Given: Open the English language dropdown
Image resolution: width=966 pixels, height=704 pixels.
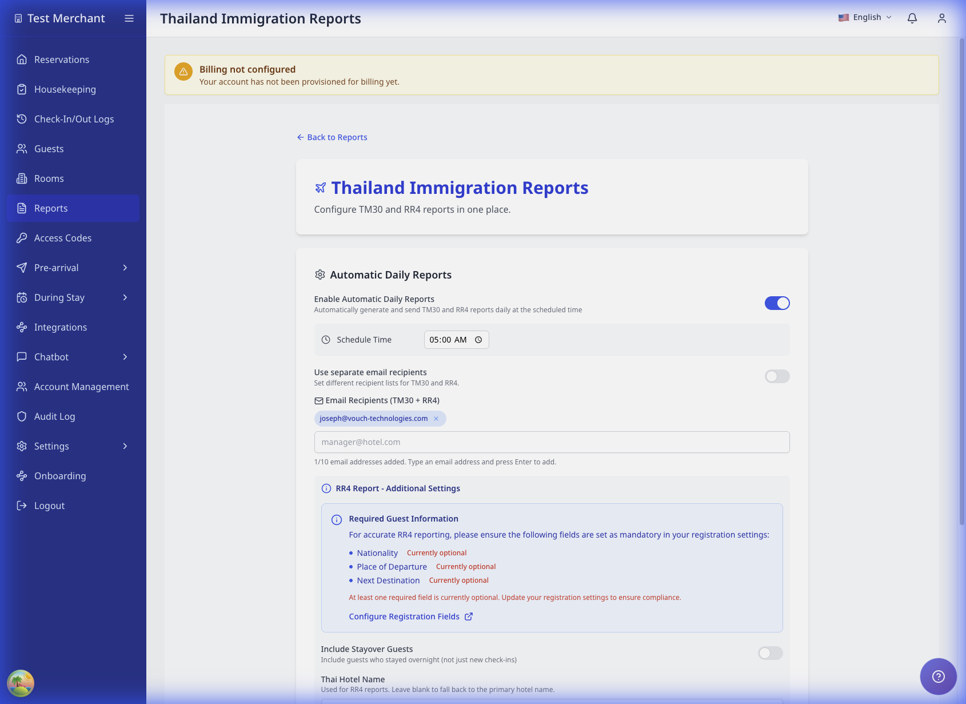Looking at the screenshot, I should pyautogui.click(x=864, y=17).
